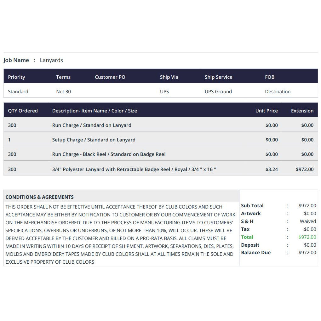This screenshot has width=321, height=321.
Task: Click the Customer PO column header
Action: [110, 77]
